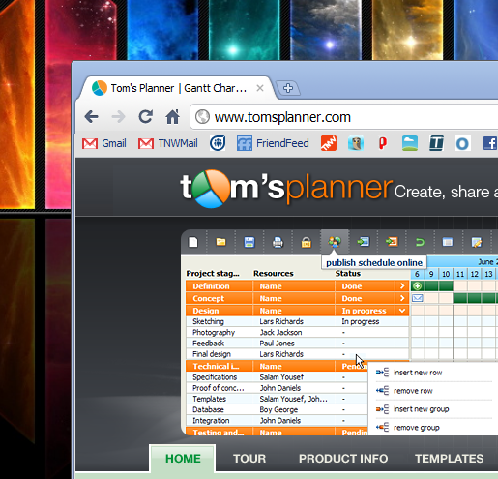The width and height of the screenshot is (498, 479).
Task: Click the Project stage column header
Action: (213, 274)
